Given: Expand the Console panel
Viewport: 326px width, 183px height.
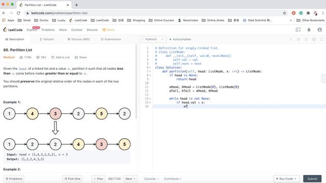Looking at the screenshot, I should pos(151,178).
